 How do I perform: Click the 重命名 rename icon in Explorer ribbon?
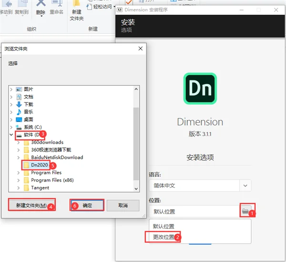[x=57, y=3]
